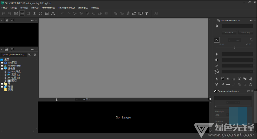Click the development reservation checkmark icon

pyautogui.click(x=106, y=13)
